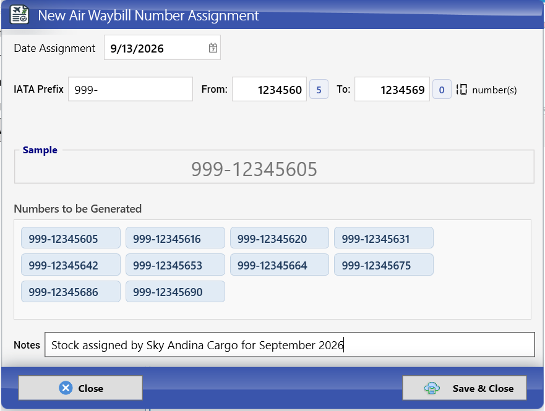Select generated number 999-12345620 chip
This screenshot has width=545, height=411.
pos(280,238)
